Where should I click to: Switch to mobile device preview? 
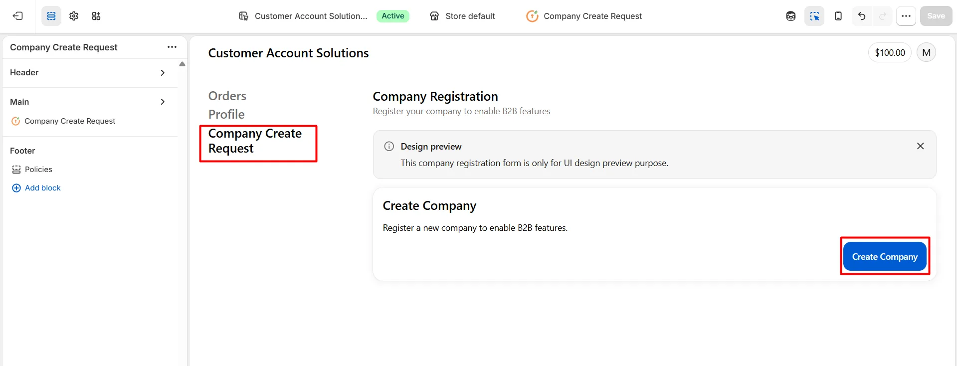[838, 16]
